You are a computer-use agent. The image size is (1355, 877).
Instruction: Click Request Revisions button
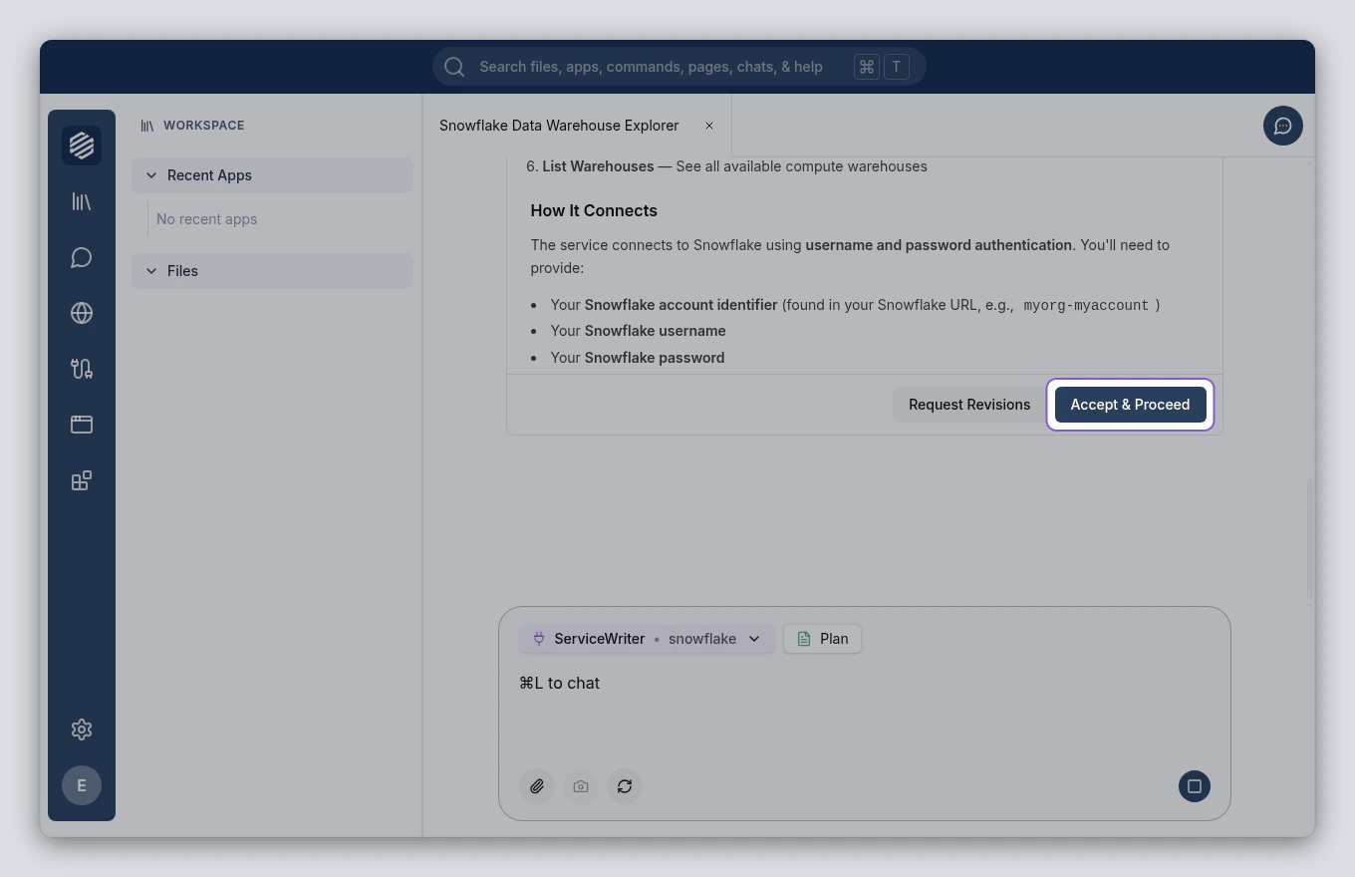tap(969, 405)
